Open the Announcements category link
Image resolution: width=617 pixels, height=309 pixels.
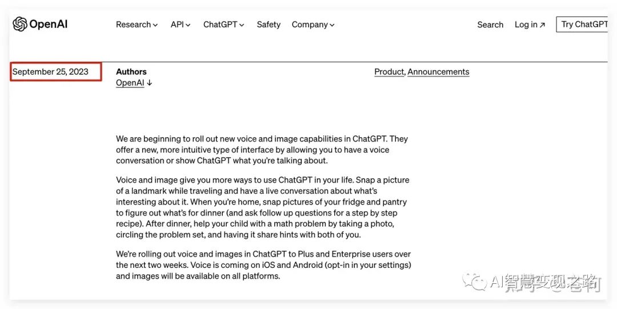pos(438,72)
